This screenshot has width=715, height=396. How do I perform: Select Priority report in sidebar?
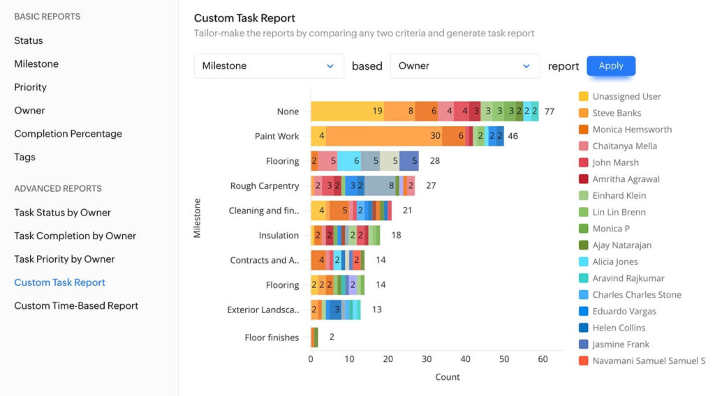(31, 87)
